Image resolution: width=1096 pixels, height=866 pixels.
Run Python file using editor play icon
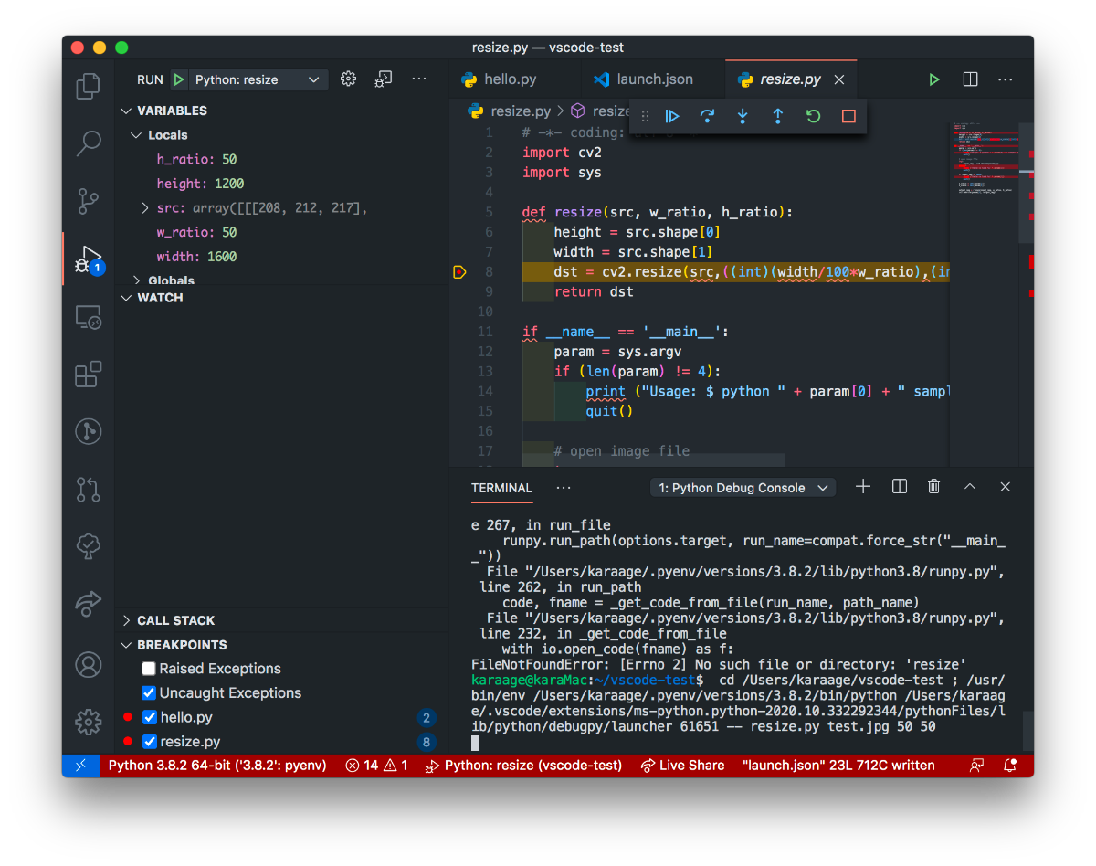pos(933,79)
